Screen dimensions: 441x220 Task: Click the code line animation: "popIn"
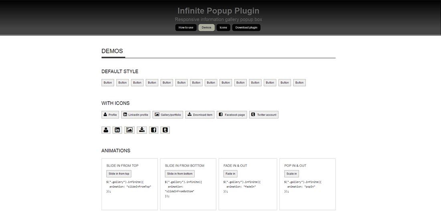click(x=301, y=187)
